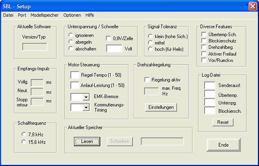This screenshot has width=259, height=166.
Task: Open the Modellspeicher menu
Action: pyautogui.click(x=45, y=15)
